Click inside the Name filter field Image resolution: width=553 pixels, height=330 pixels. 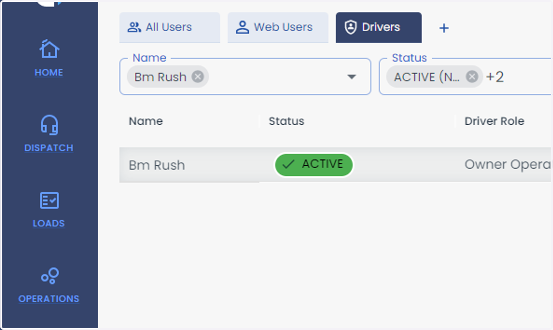[x=245, y=77]
